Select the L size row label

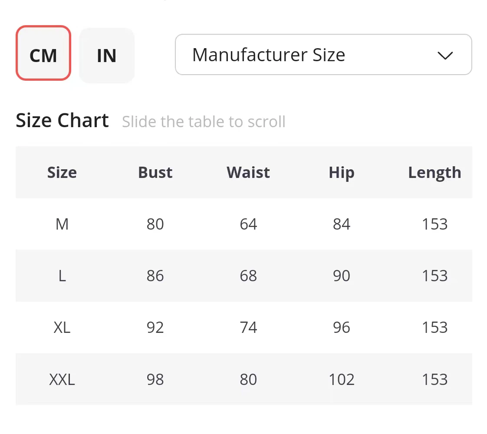[62, 276]
